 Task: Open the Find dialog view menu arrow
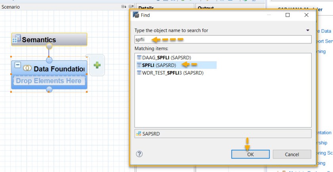(307, 30)
